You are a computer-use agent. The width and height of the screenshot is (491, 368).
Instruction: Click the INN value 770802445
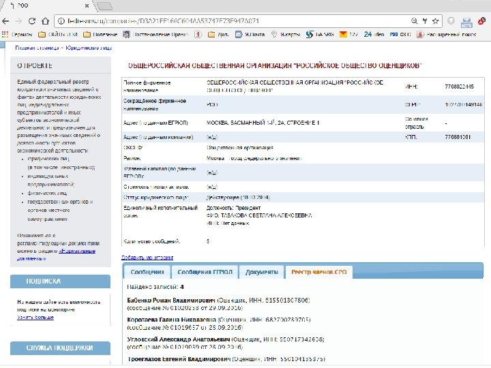[459, 87]
